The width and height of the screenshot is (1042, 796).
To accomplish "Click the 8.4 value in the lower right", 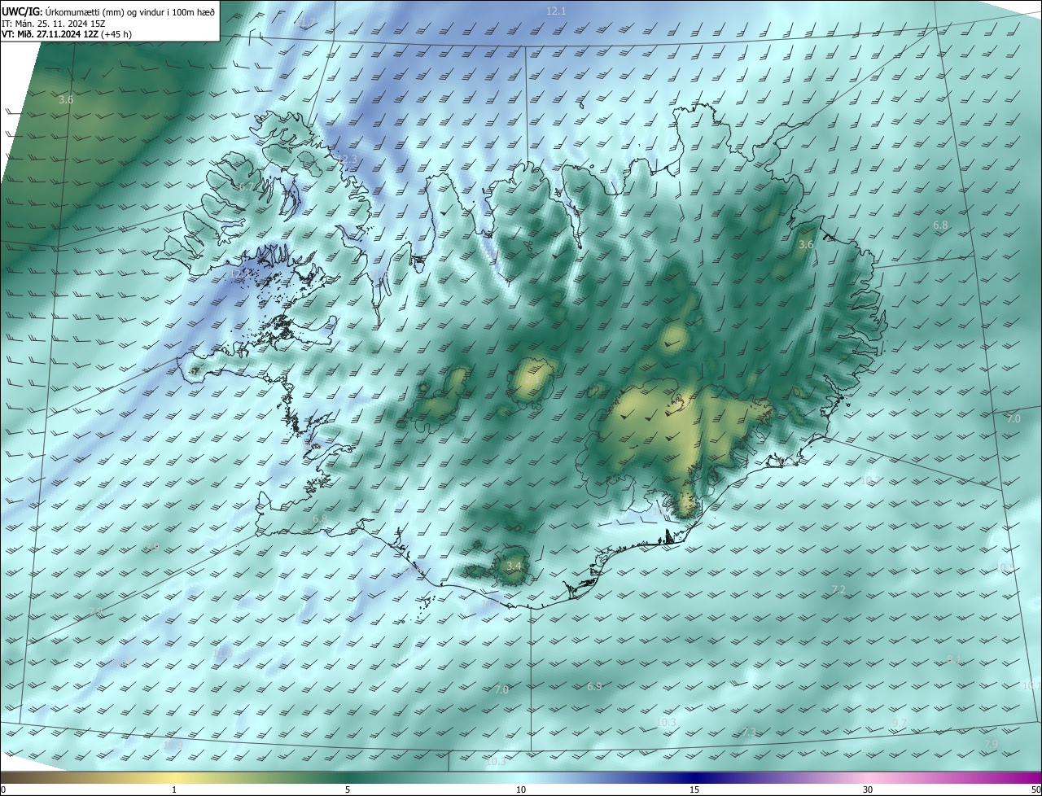I will [x=954, y=660].
